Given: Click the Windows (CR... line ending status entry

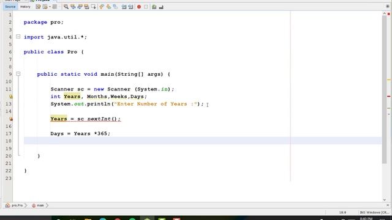Looking at the screenshot, I should [x=378, y=213].
